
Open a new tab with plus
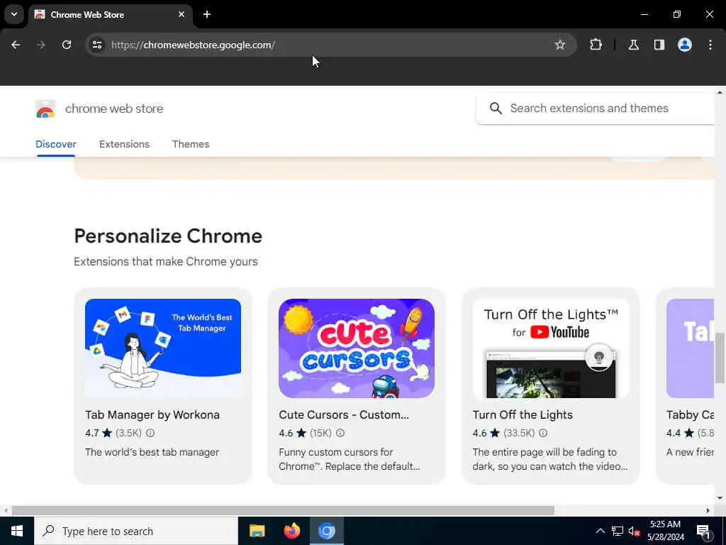pos(207,14)
